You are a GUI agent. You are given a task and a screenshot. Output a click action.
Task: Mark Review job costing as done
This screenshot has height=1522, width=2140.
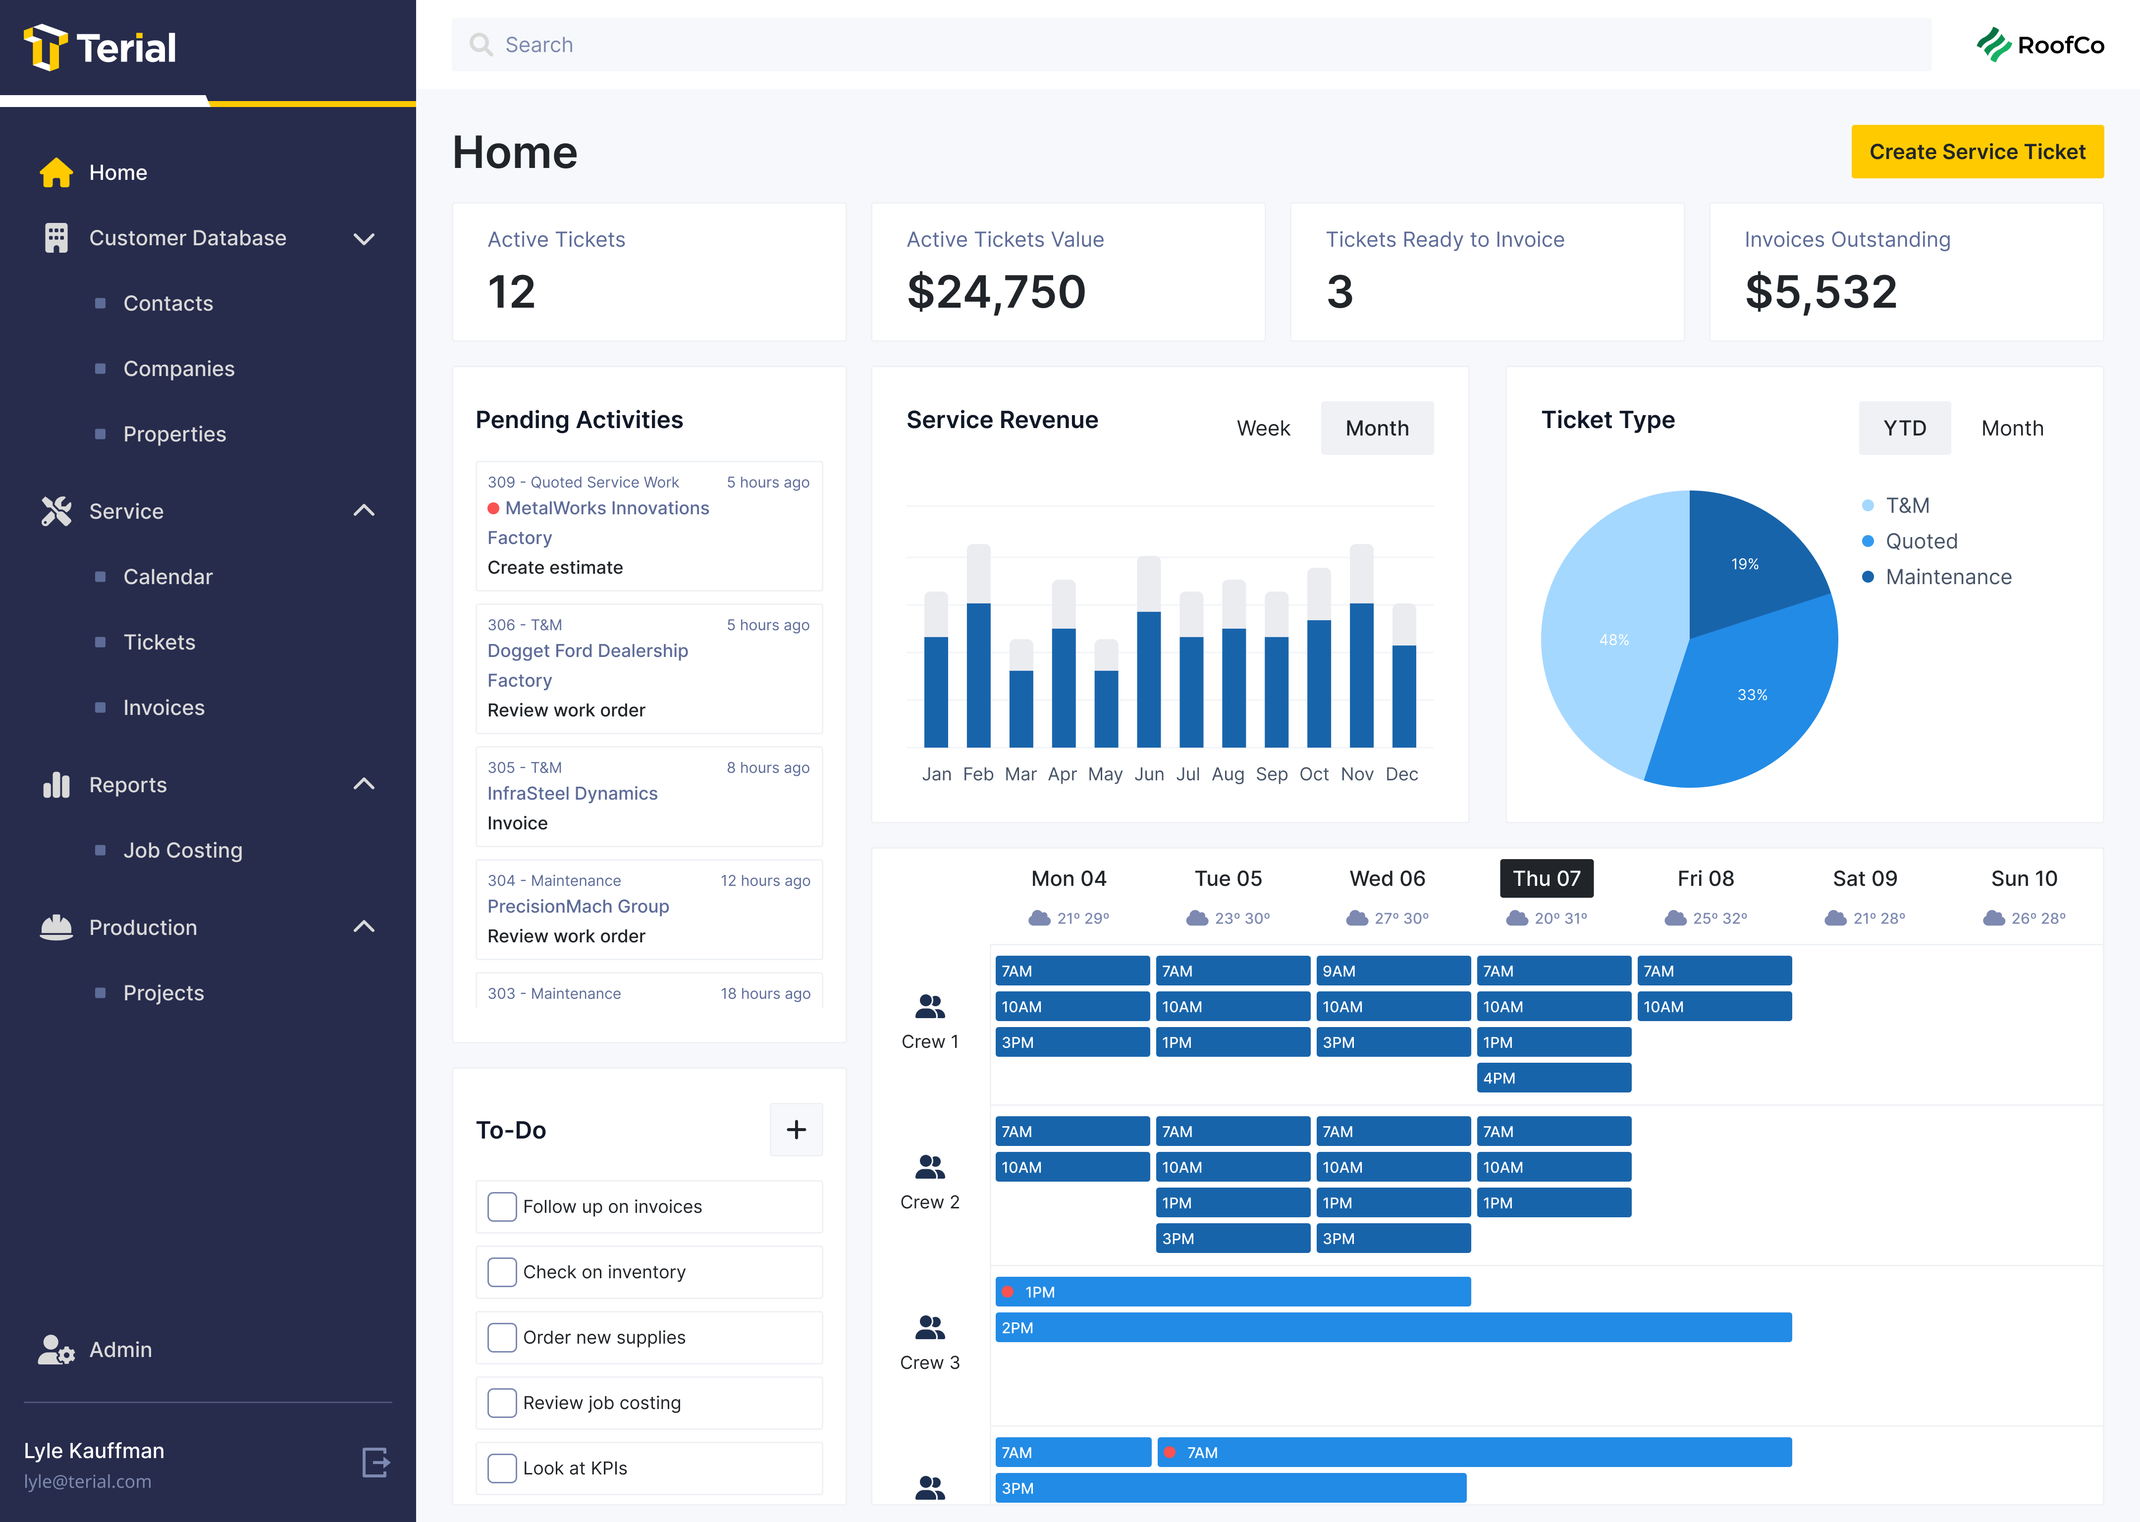tap(502, 1403)
